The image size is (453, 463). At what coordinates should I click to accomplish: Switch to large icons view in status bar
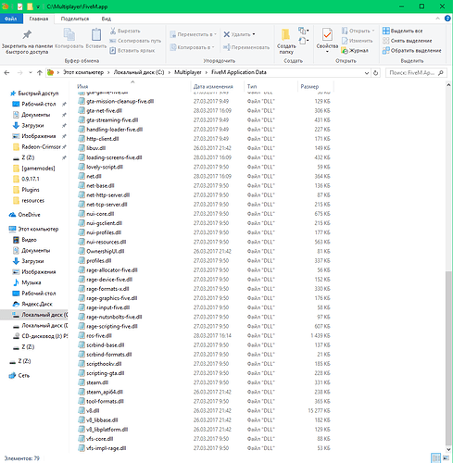coord(447,457)
